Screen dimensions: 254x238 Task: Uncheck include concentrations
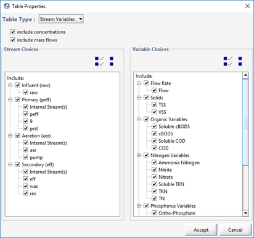pyautogui.click(x=13, y=32)
